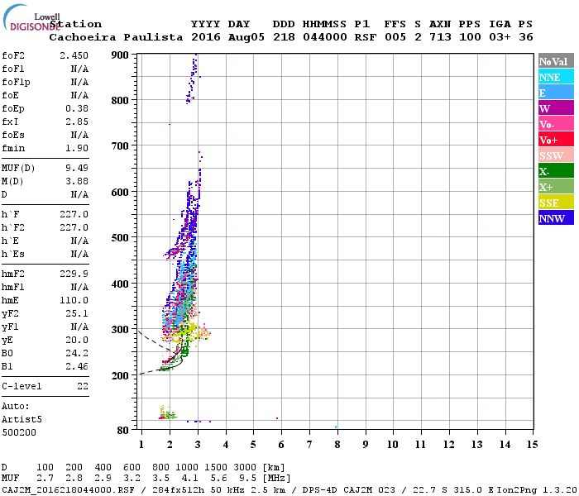Select the NNW blue legend swatch
This screenshot has width=579, height=496.
[556, 218]
